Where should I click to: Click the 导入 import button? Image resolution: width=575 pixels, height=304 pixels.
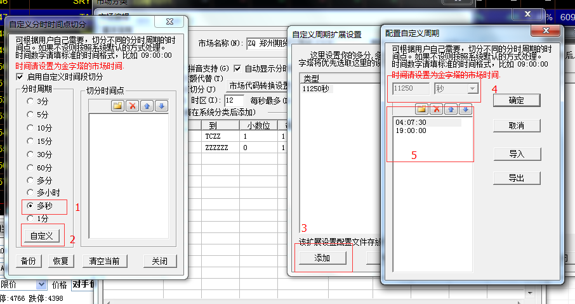[x=517, y=154]
